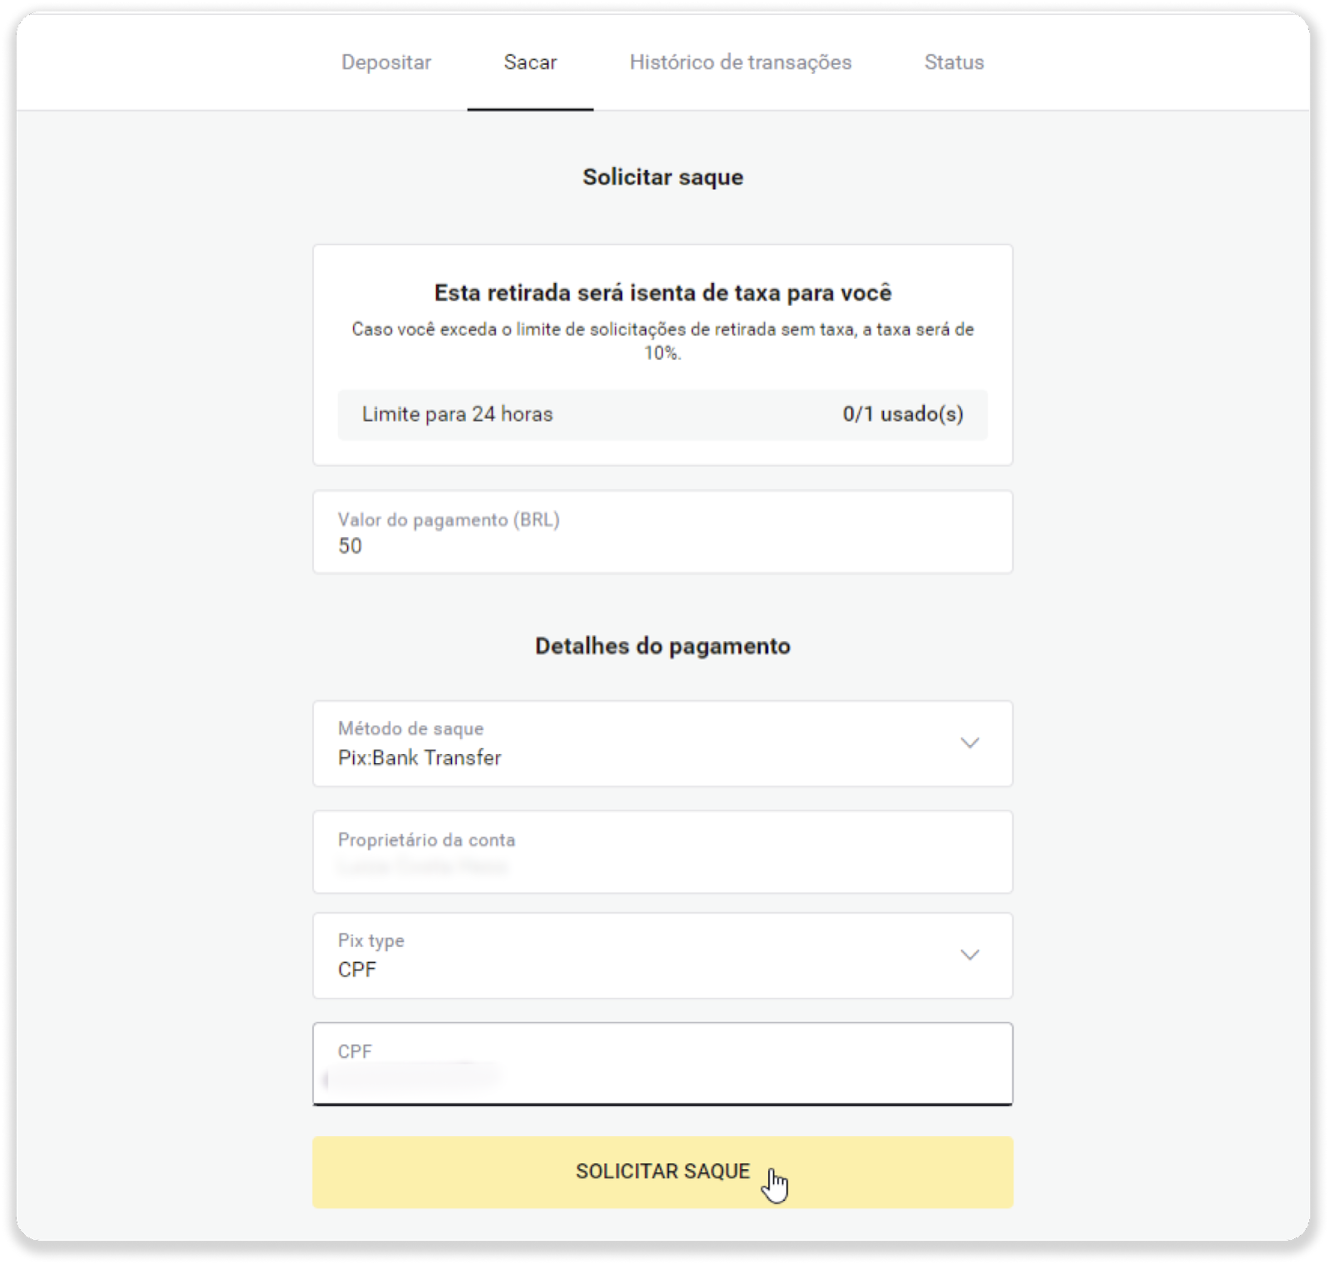Click the Detalhes do pagamento heading

[662, 646]
